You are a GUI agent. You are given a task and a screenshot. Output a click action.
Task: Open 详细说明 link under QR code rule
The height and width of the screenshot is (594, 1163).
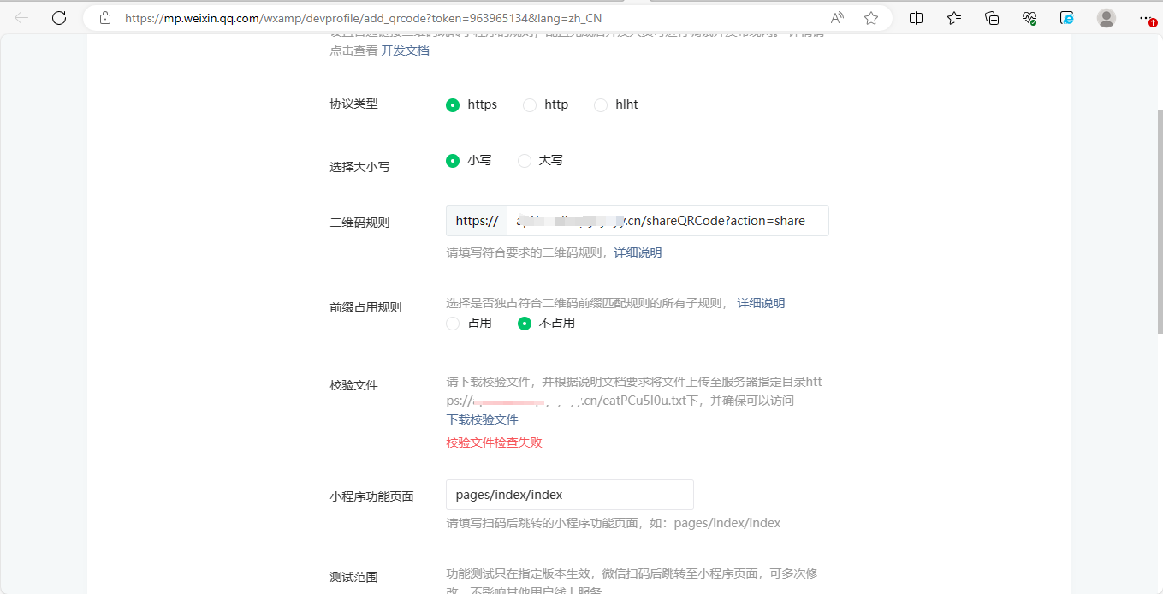tap(638, 252)
